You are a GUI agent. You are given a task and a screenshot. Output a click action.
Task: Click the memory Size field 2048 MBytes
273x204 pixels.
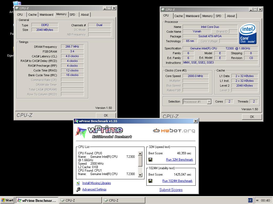45,30
